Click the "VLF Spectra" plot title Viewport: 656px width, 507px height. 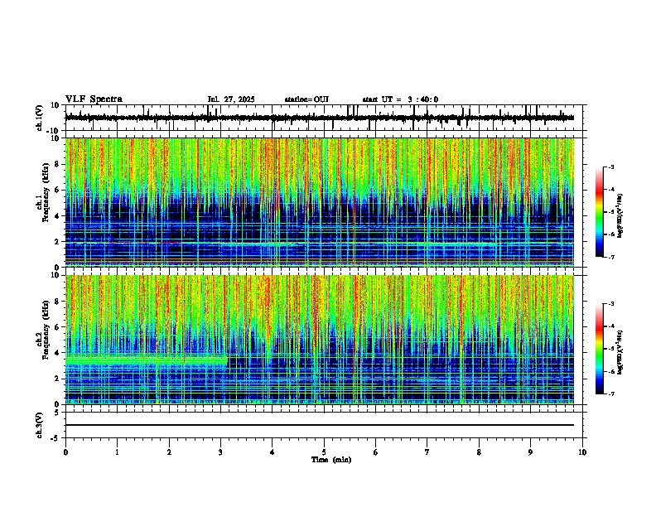click(x=94, y=99)
